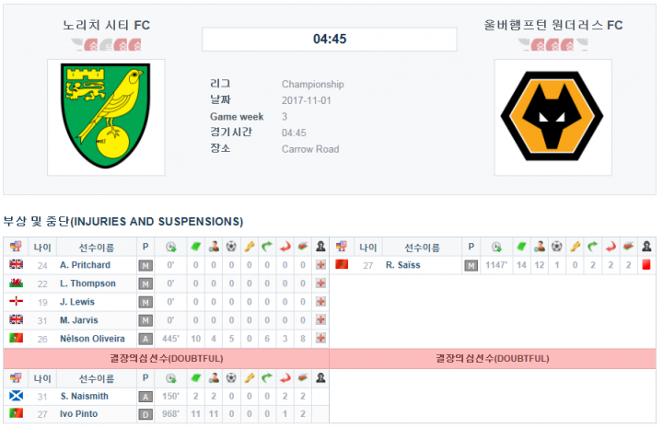Select R. Saïss player name

pos(402,265)
